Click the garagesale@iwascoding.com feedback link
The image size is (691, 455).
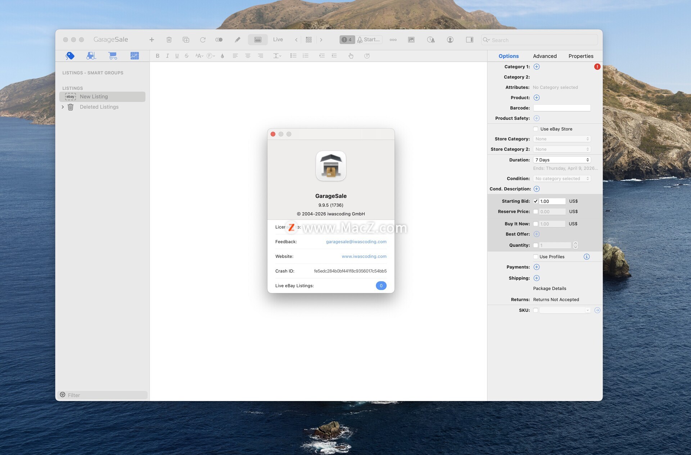coord(356,242)
